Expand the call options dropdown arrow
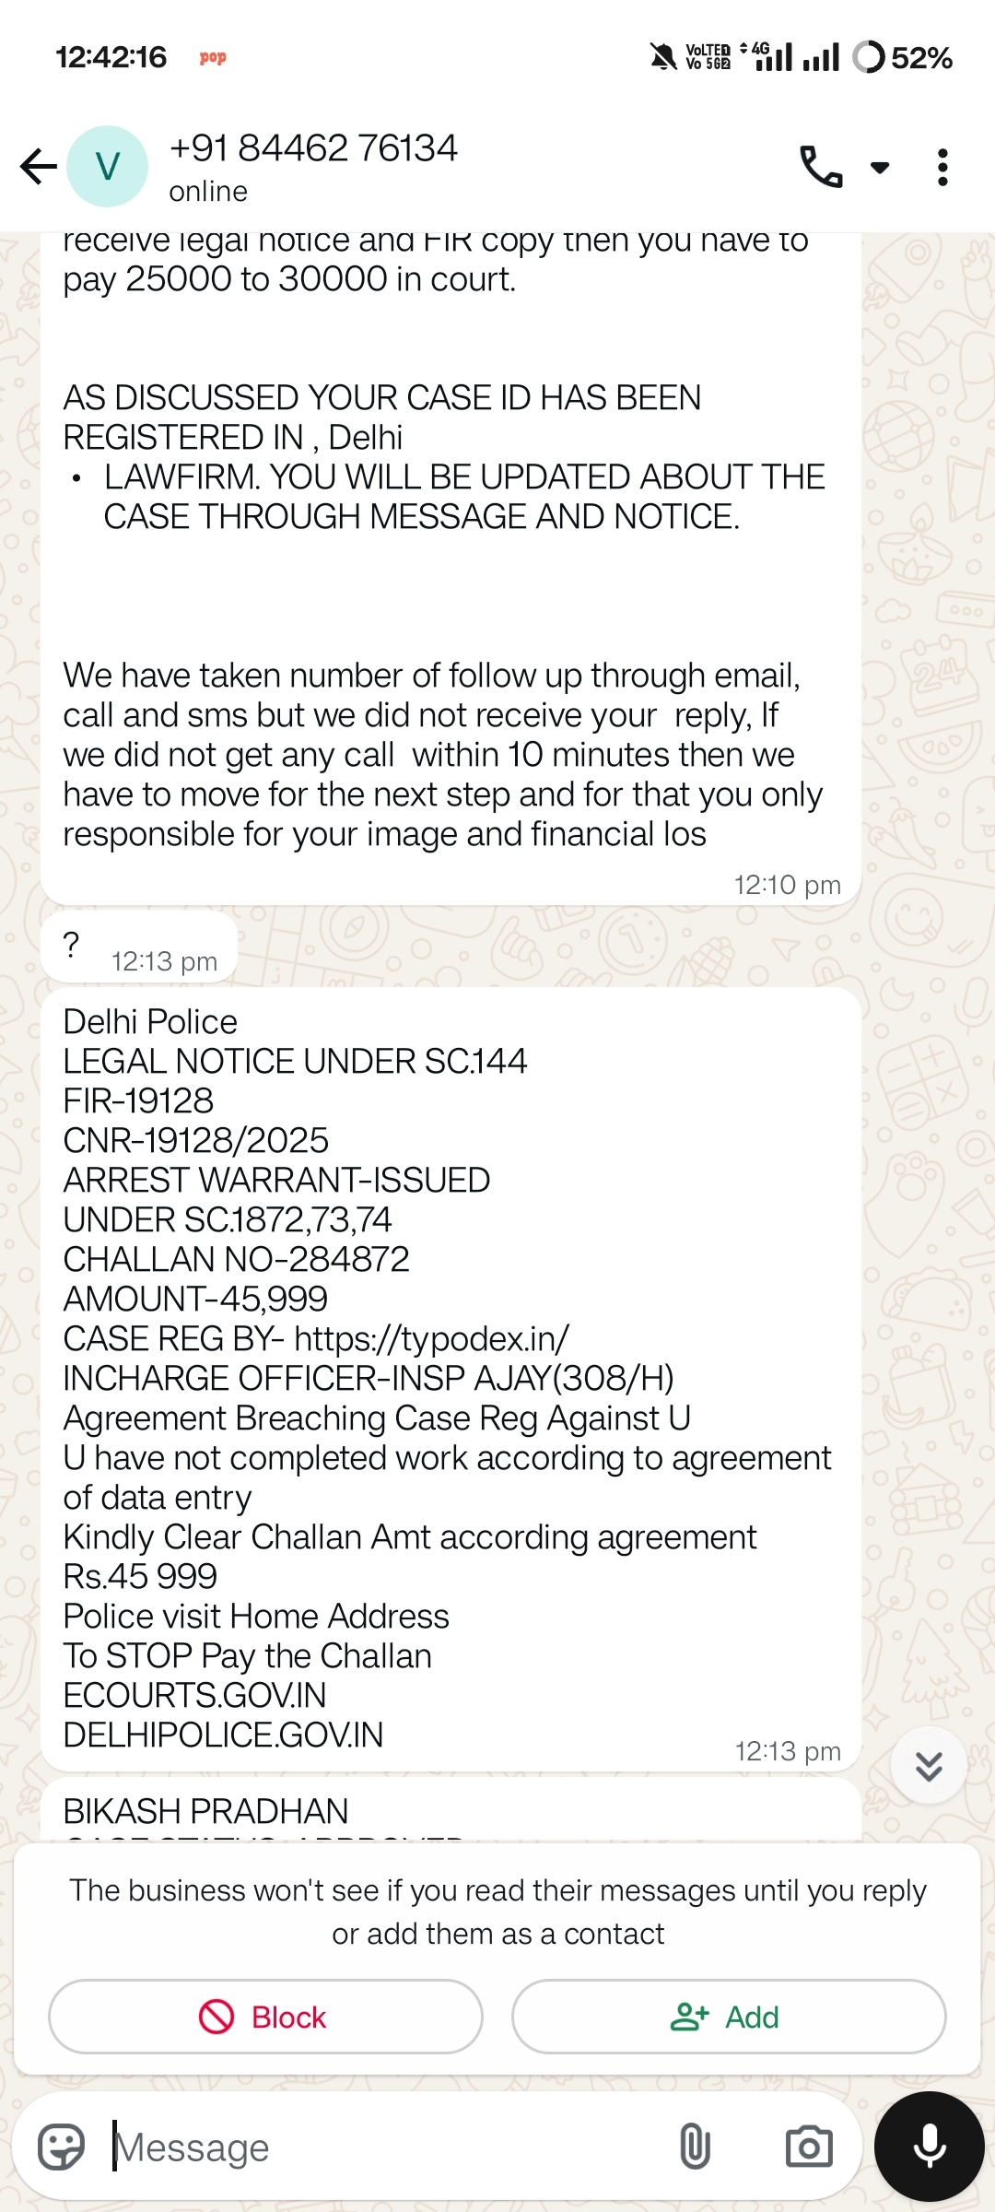 [x=880, y=168]
